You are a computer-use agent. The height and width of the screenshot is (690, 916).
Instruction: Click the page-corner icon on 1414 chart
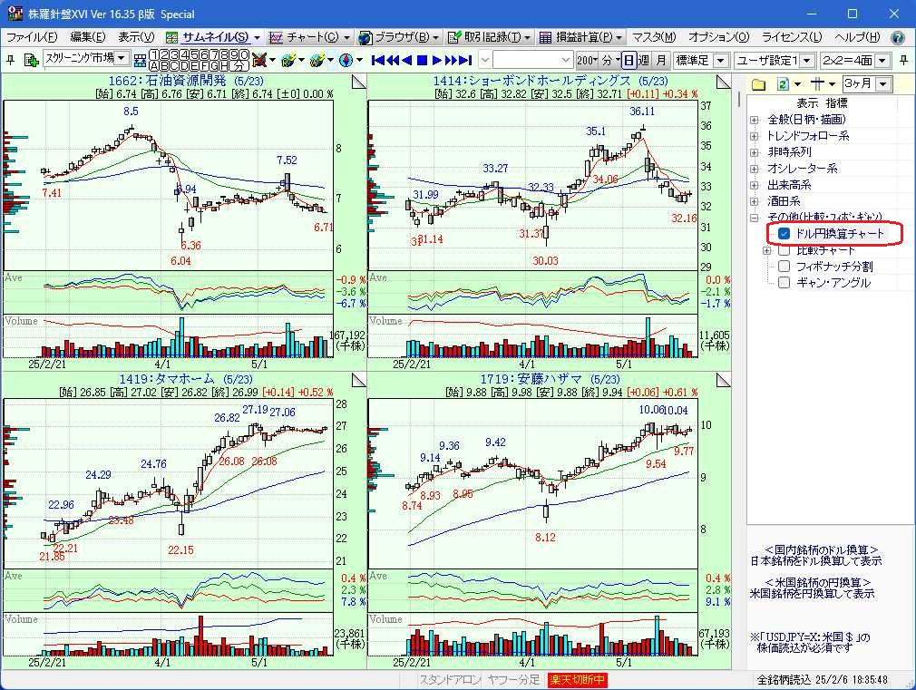tap(723, 82)
